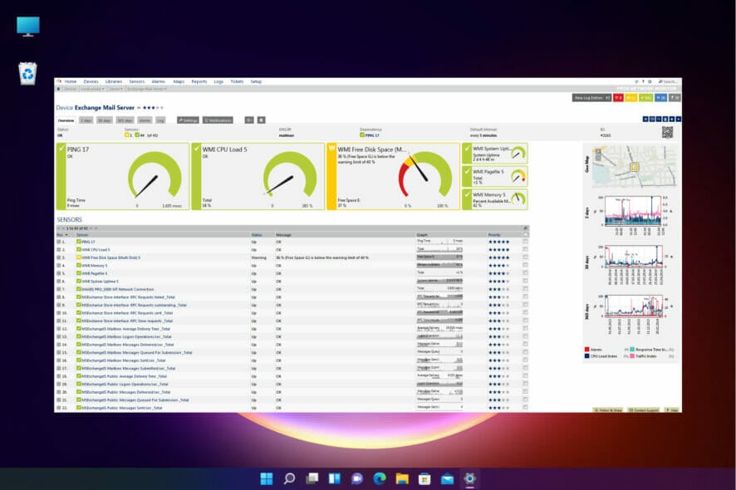The height and width of the screenshot is (490, 736).
Task: Open the Sensors menu in the top bar
Action: 136,81
